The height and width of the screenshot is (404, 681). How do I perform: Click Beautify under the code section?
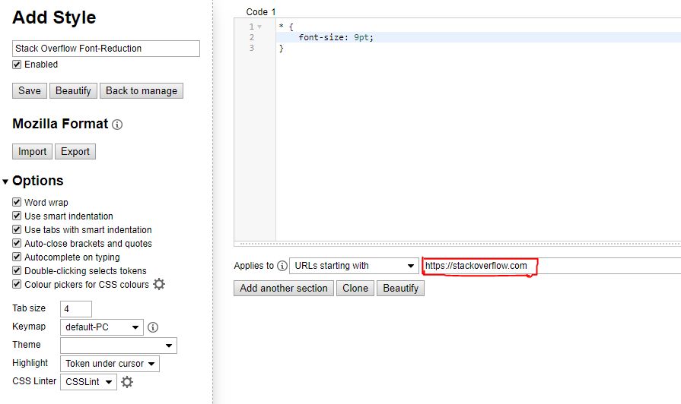(400, 289)
